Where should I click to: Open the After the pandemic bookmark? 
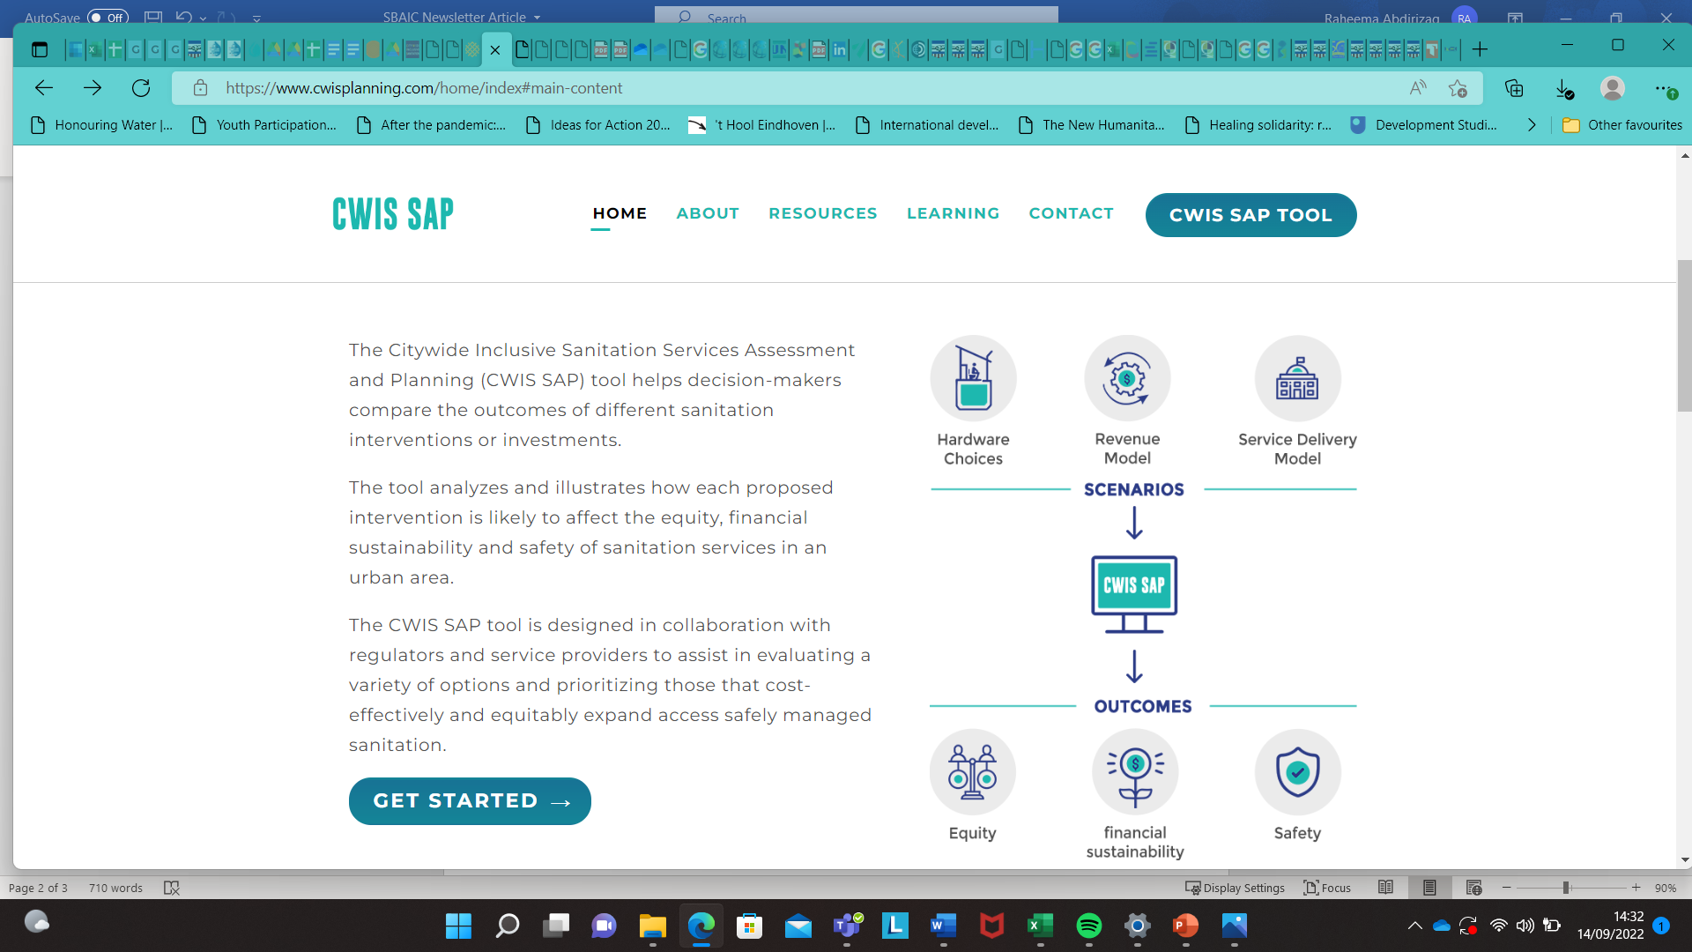431,125
